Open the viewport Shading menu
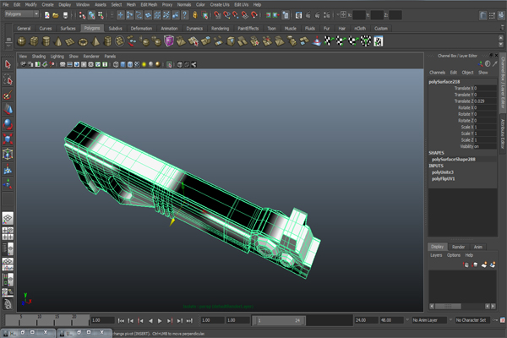This screenshot has height=338, width=507. [x=39, y=57]
